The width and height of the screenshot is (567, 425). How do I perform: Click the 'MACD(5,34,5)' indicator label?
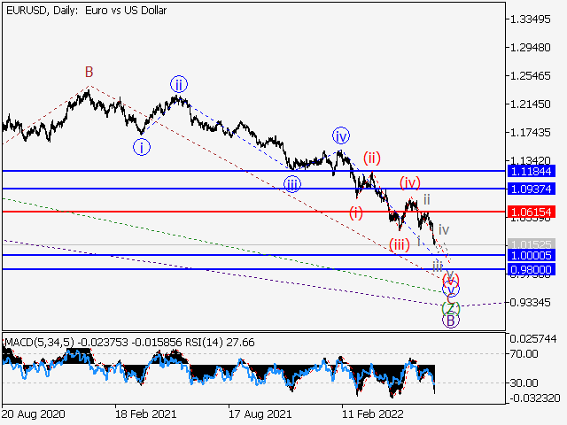coord(40,342)
